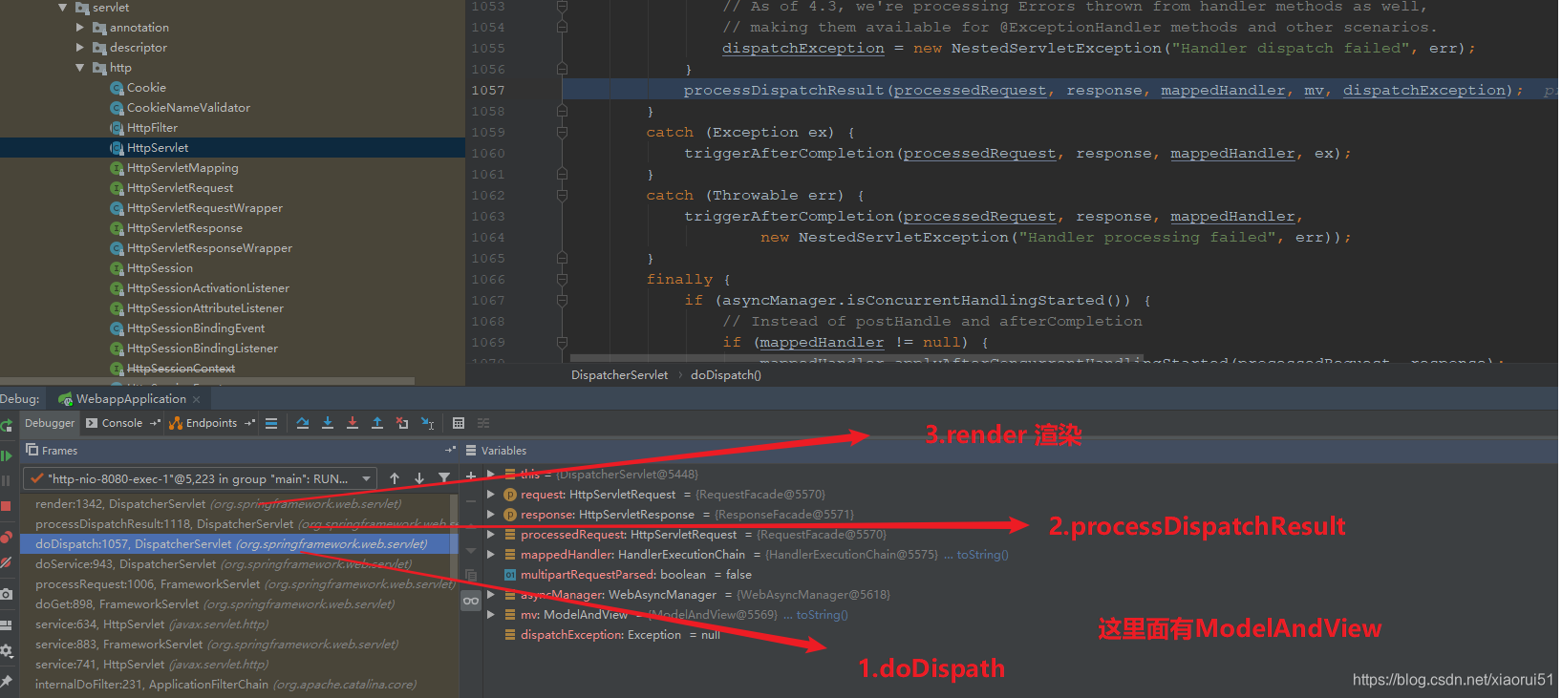Click toString() link for mv

point(822,615)
